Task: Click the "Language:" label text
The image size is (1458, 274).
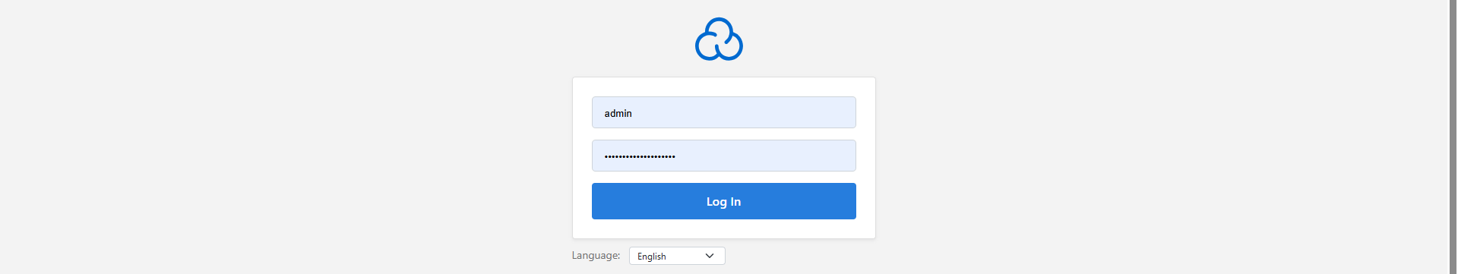Action: pos(596,255)
